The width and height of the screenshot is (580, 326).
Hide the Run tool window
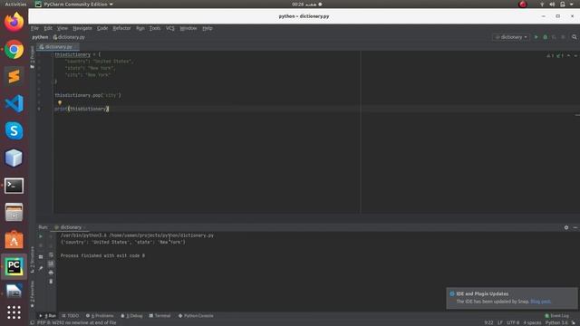575,227
